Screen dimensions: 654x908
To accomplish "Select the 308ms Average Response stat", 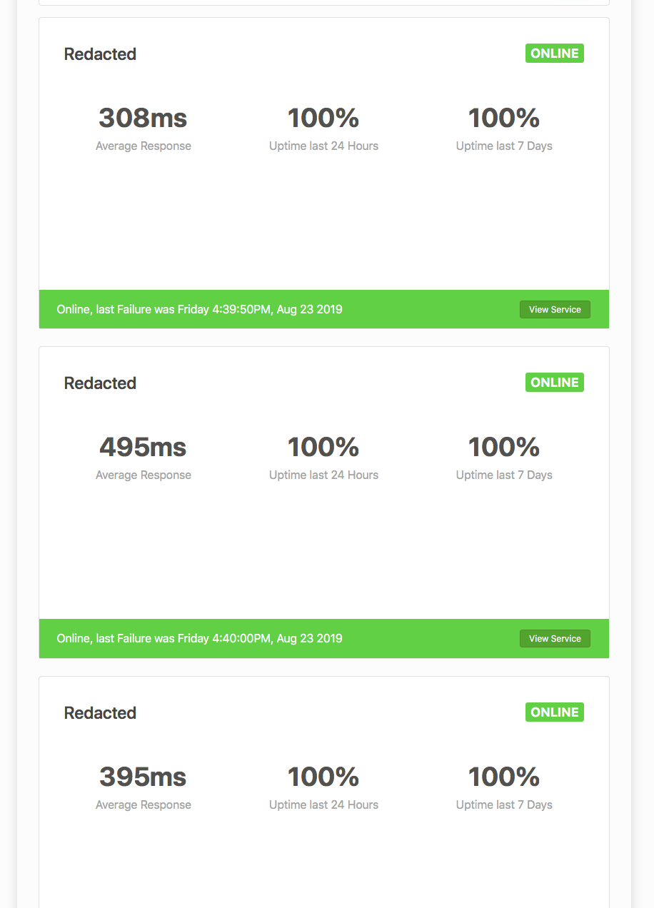I will (143, 117).
